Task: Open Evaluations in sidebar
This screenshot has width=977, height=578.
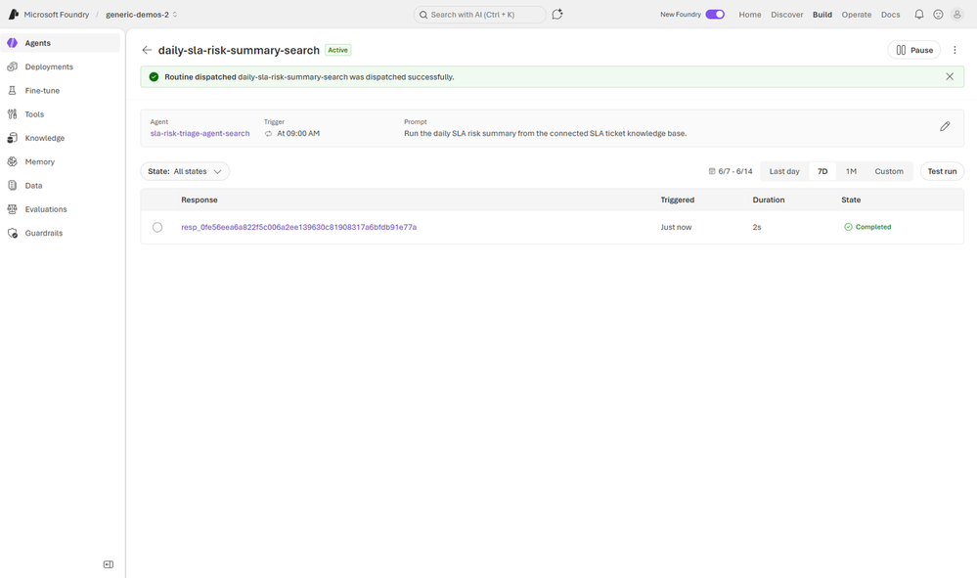Action: (61, 208)
